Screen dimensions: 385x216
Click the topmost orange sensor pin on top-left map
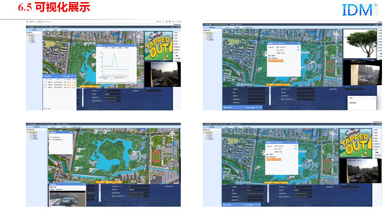point(86,44)
